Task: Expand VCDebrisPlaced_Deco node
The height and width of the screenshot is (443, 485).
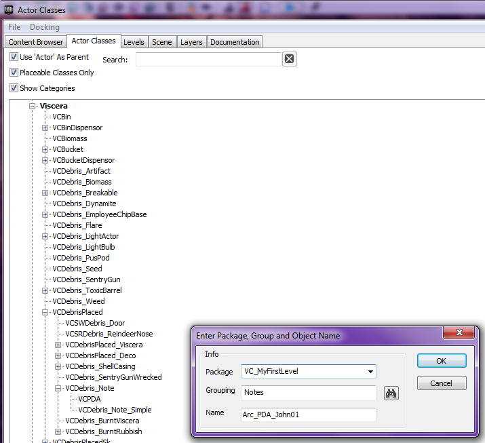Action: 58,355
